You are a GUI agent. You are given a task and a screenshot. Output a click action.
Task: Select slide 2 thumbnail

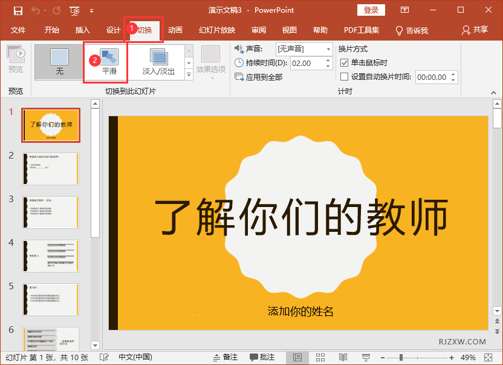click(x=51, y=169)
